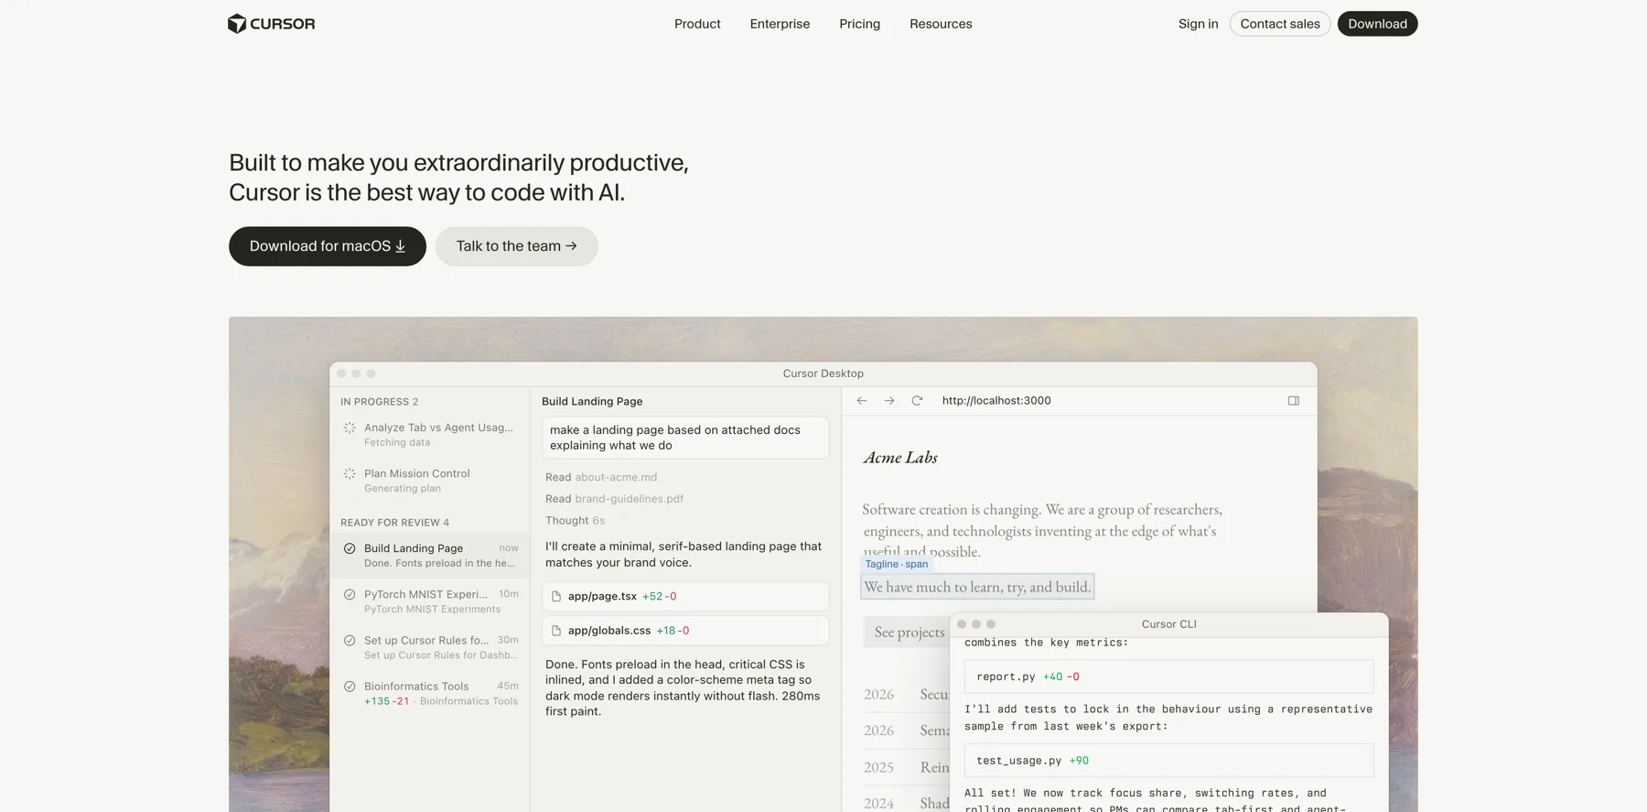Viewport: 1647px width, 812px height.
Task: Click the spinner icon beside Analyze Tab task
Action: click(350, 428)
